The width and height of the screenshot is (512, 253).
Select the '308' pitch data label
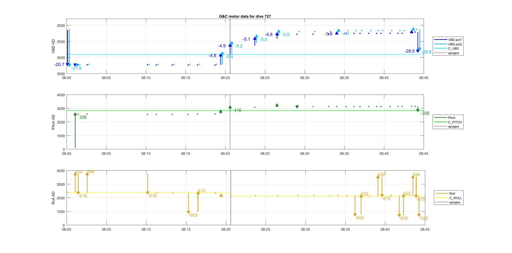pos(83,118)
